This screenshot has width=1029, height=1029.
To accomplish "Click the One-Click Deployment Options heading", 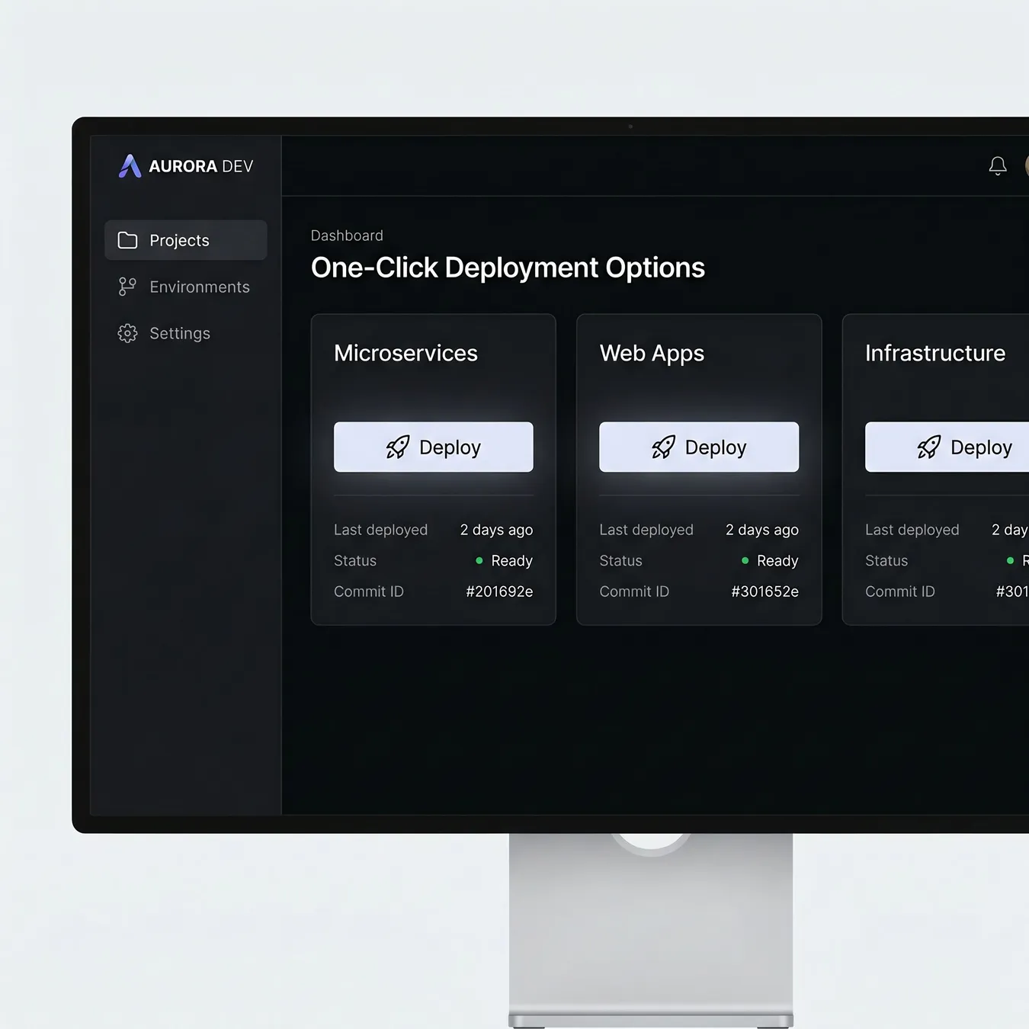I will tap(508, 268).
